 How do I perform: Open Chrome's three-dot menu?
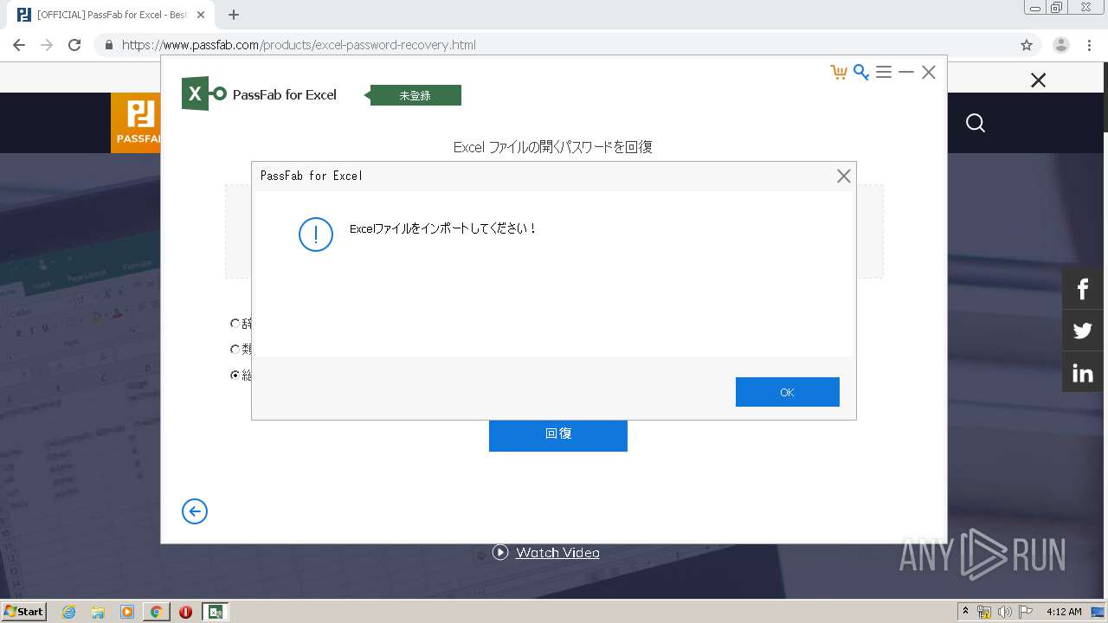point(1090,45)
